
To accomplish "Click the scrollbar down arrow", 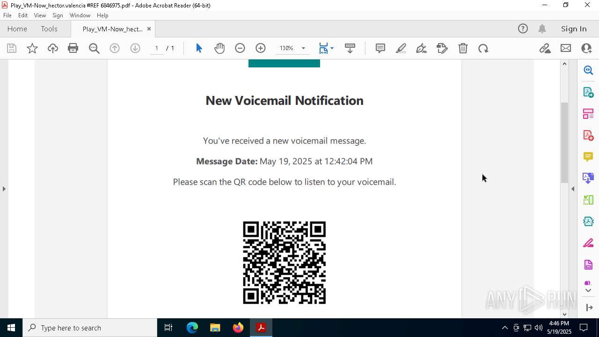I will click(564, 314).
